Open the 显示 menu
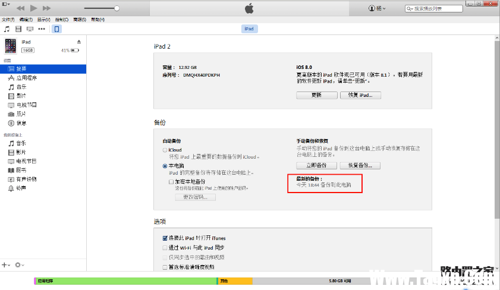Screen dimensions: 500x290 (x=43, y=20)
